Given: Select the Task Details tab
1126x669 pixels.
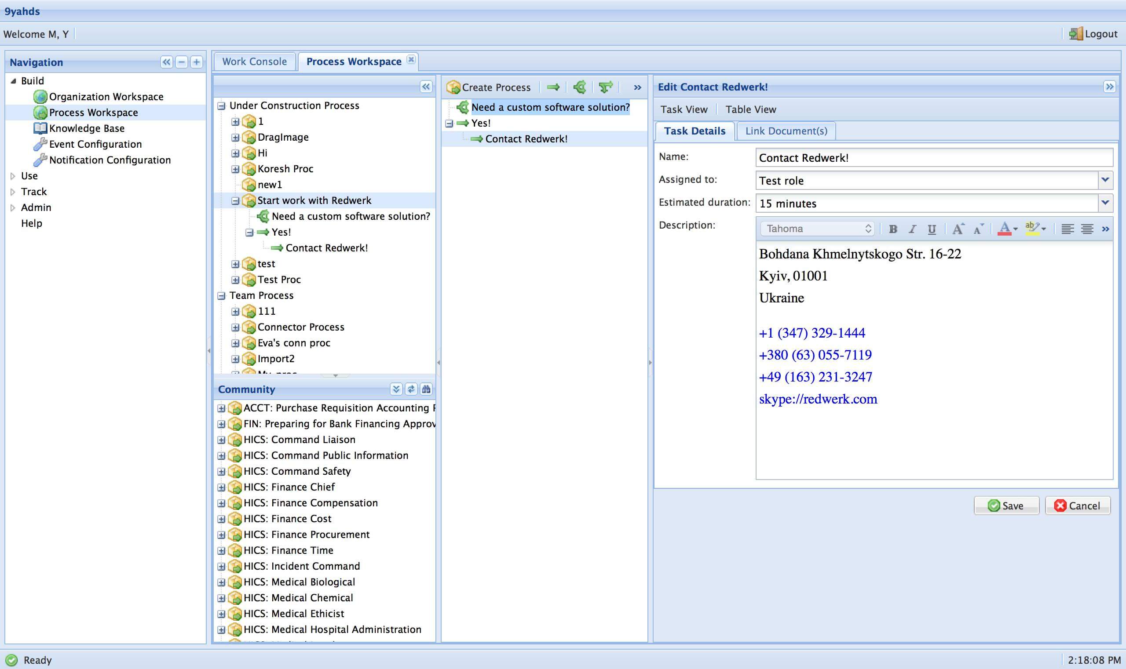Looking at the screenshot, I should pyautogui.click(x=695, y=131).
